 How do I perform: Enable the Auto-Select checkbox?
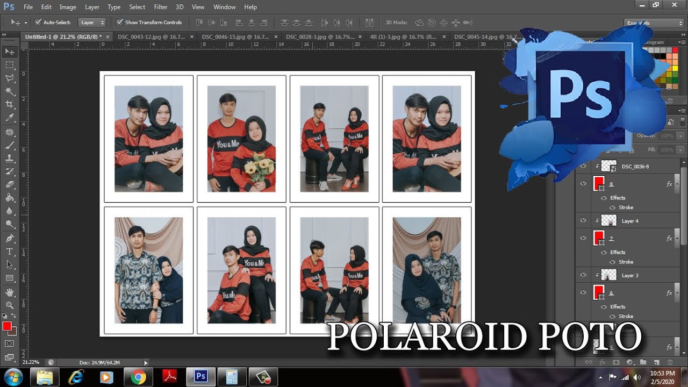pos(38,23)
